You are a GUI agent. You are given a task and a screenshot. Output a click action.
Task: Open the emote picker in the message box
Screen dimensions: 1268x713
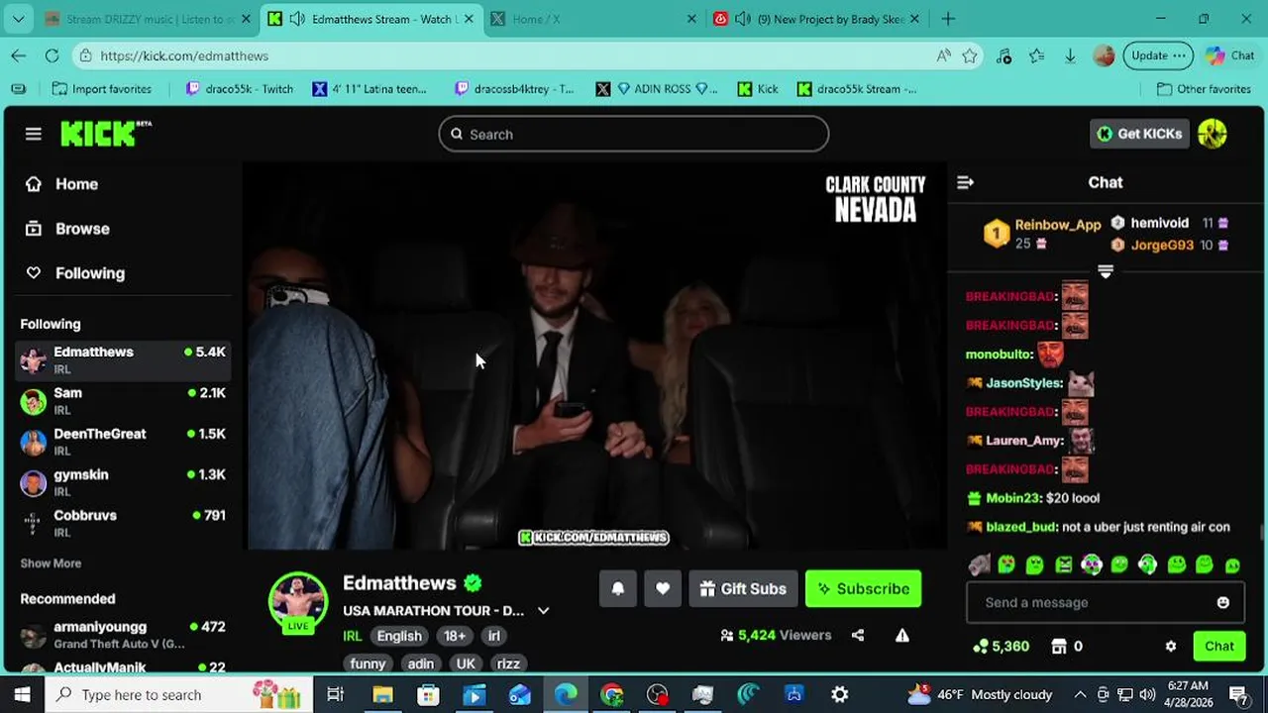[1222, 602]
